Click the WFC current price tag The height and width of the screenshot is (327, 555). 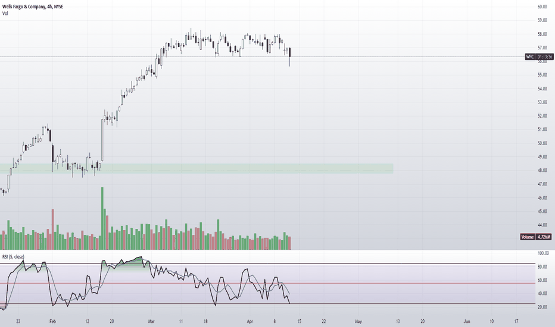point(539,57)
